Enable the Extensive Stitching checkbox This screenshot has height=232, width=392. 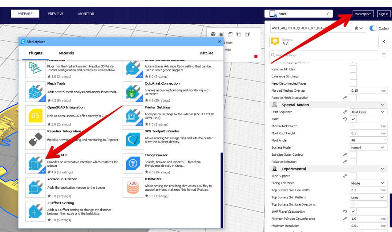(353, 76)
